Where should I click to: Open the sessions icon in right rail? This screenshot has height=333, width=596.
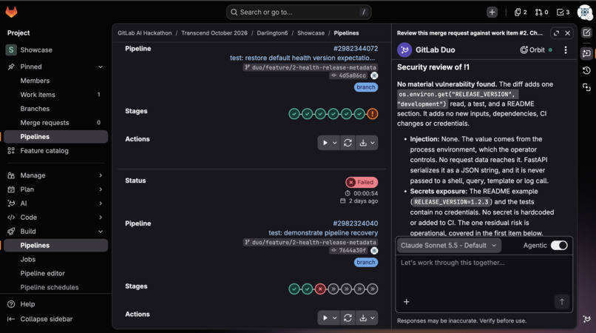tap(586, 87)
